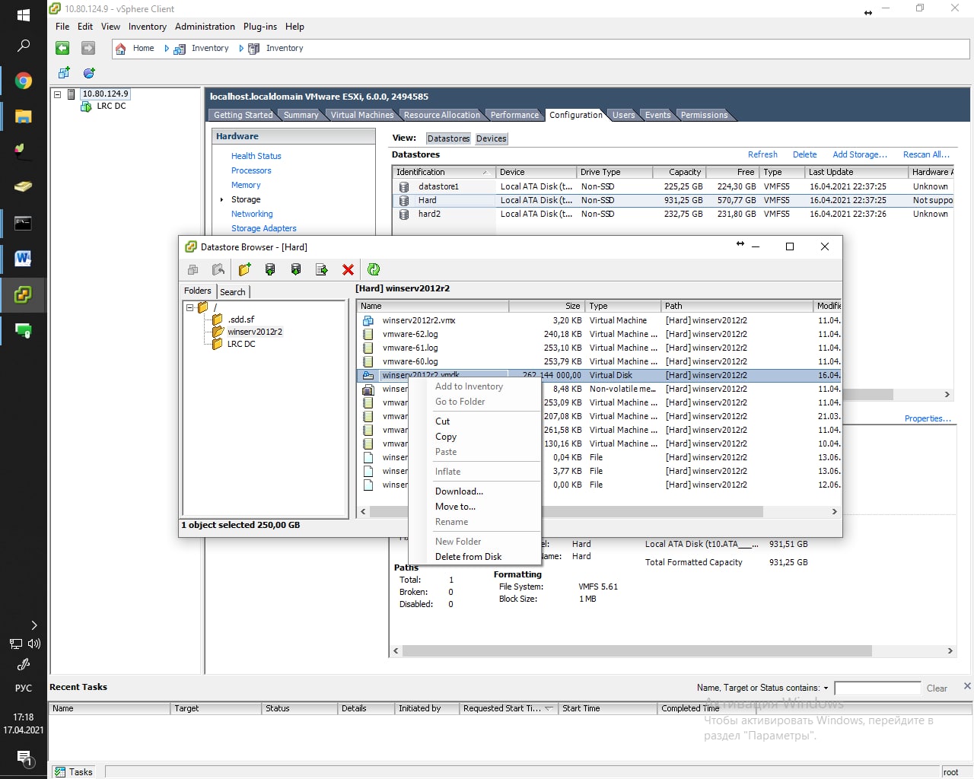
Task: Click the New Virtual Machine toolbar icon
Action: (64, 73)
